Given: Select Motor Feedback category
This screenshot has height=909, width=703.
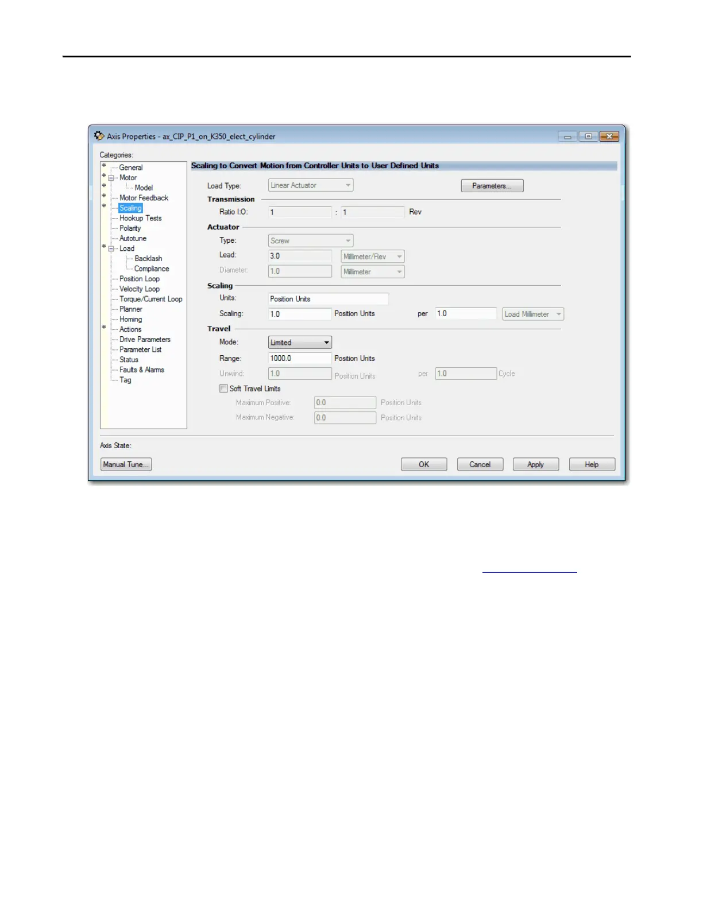Looking at the screenshot, I should tap(144, 198).
